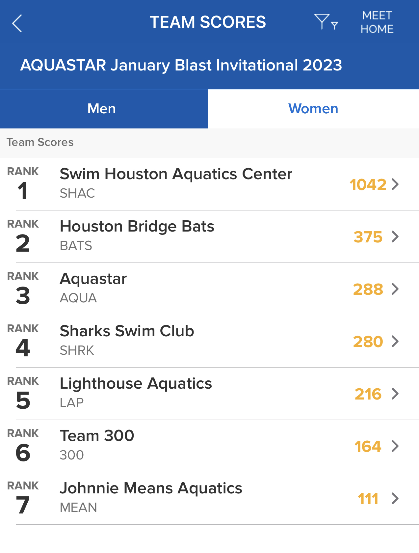419x553 pixels.
Task: Open Aquastar row chevron
Action: [x=395, y=289]
